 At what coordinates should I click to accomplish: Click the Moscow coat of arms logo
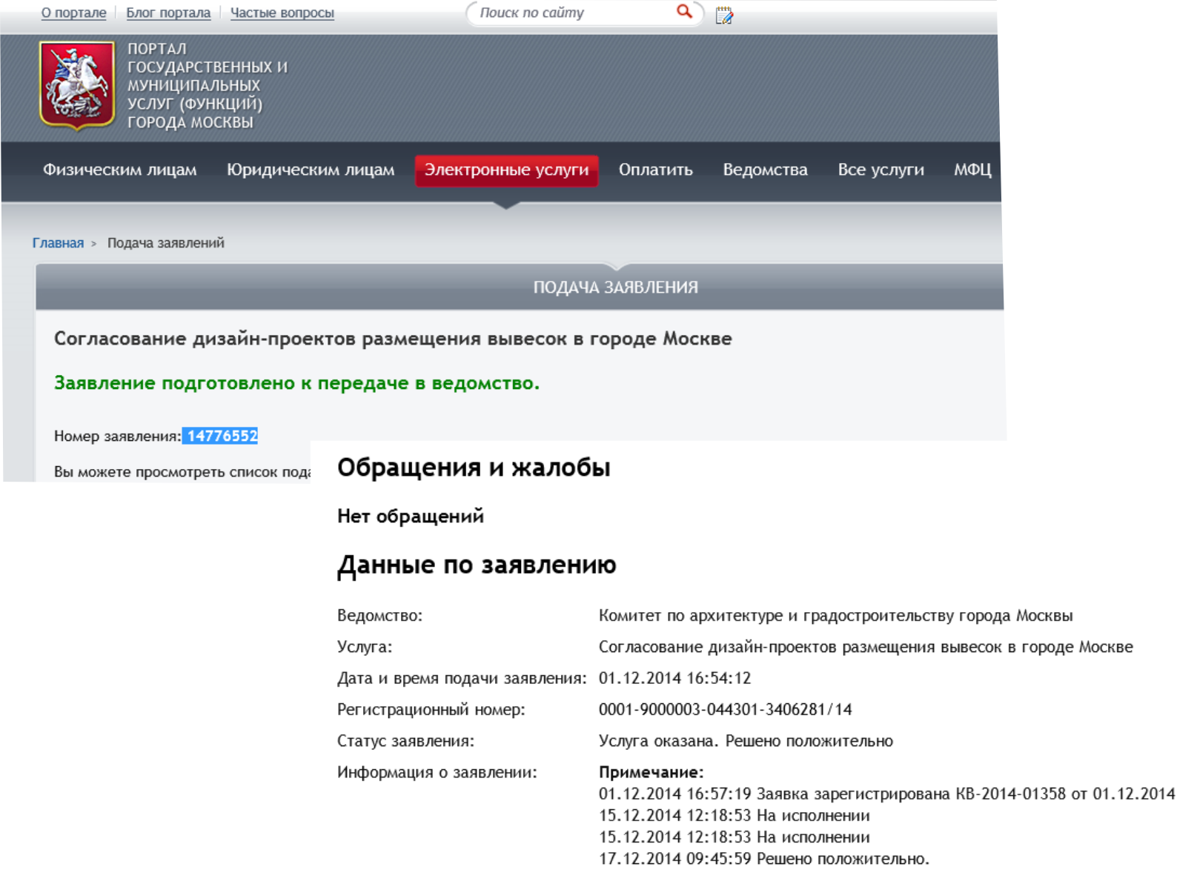pyautogui.click(x=77, y=85)
